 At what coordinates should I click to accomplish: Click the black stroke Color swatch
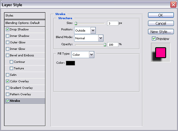click(x=71, y=63)
